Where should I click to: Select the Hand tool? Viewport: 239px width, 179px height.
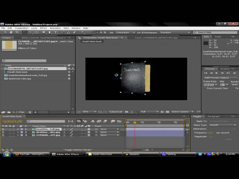(x=11, y=32)
